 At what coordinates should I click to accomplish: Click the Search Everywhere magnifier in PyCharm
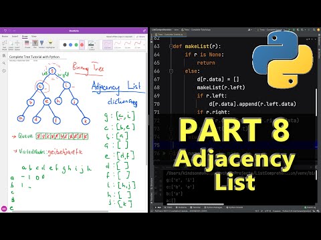(x=314, y=29)
